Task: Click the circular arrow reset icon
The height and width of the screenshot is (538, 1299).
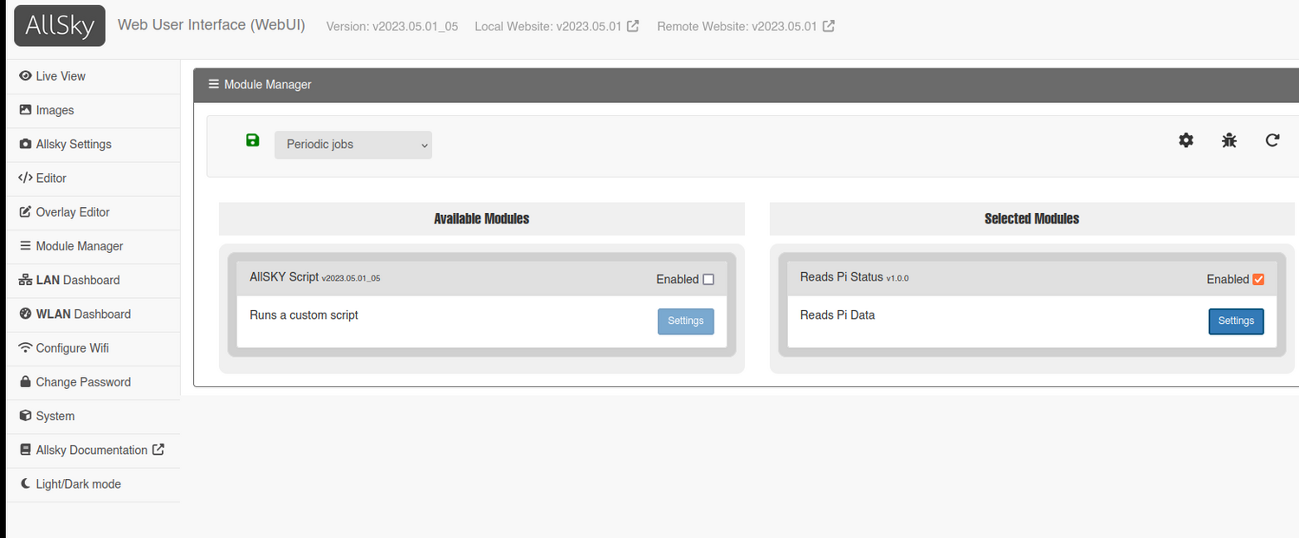Action: coord(1272,140)
